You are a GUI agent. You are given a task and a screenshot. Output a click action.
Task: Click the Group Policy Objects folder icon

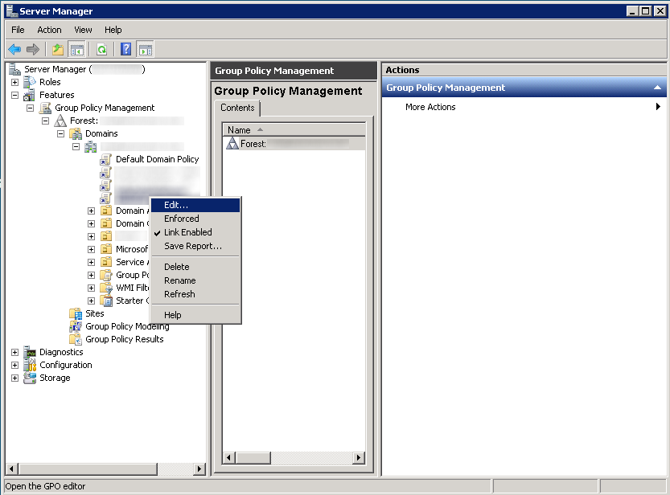(x=106, y=275)
